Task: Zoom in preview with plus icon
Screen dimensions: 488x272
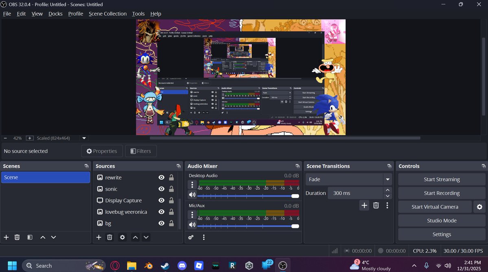Action: 30,138
